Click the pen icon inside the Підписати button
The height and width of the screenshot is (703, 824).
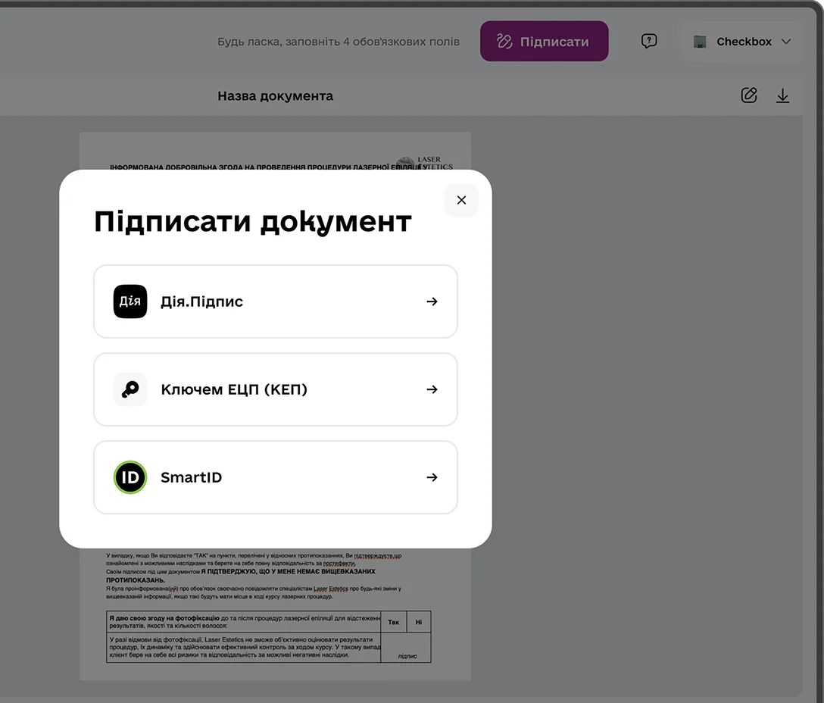[x=504, y=41]
